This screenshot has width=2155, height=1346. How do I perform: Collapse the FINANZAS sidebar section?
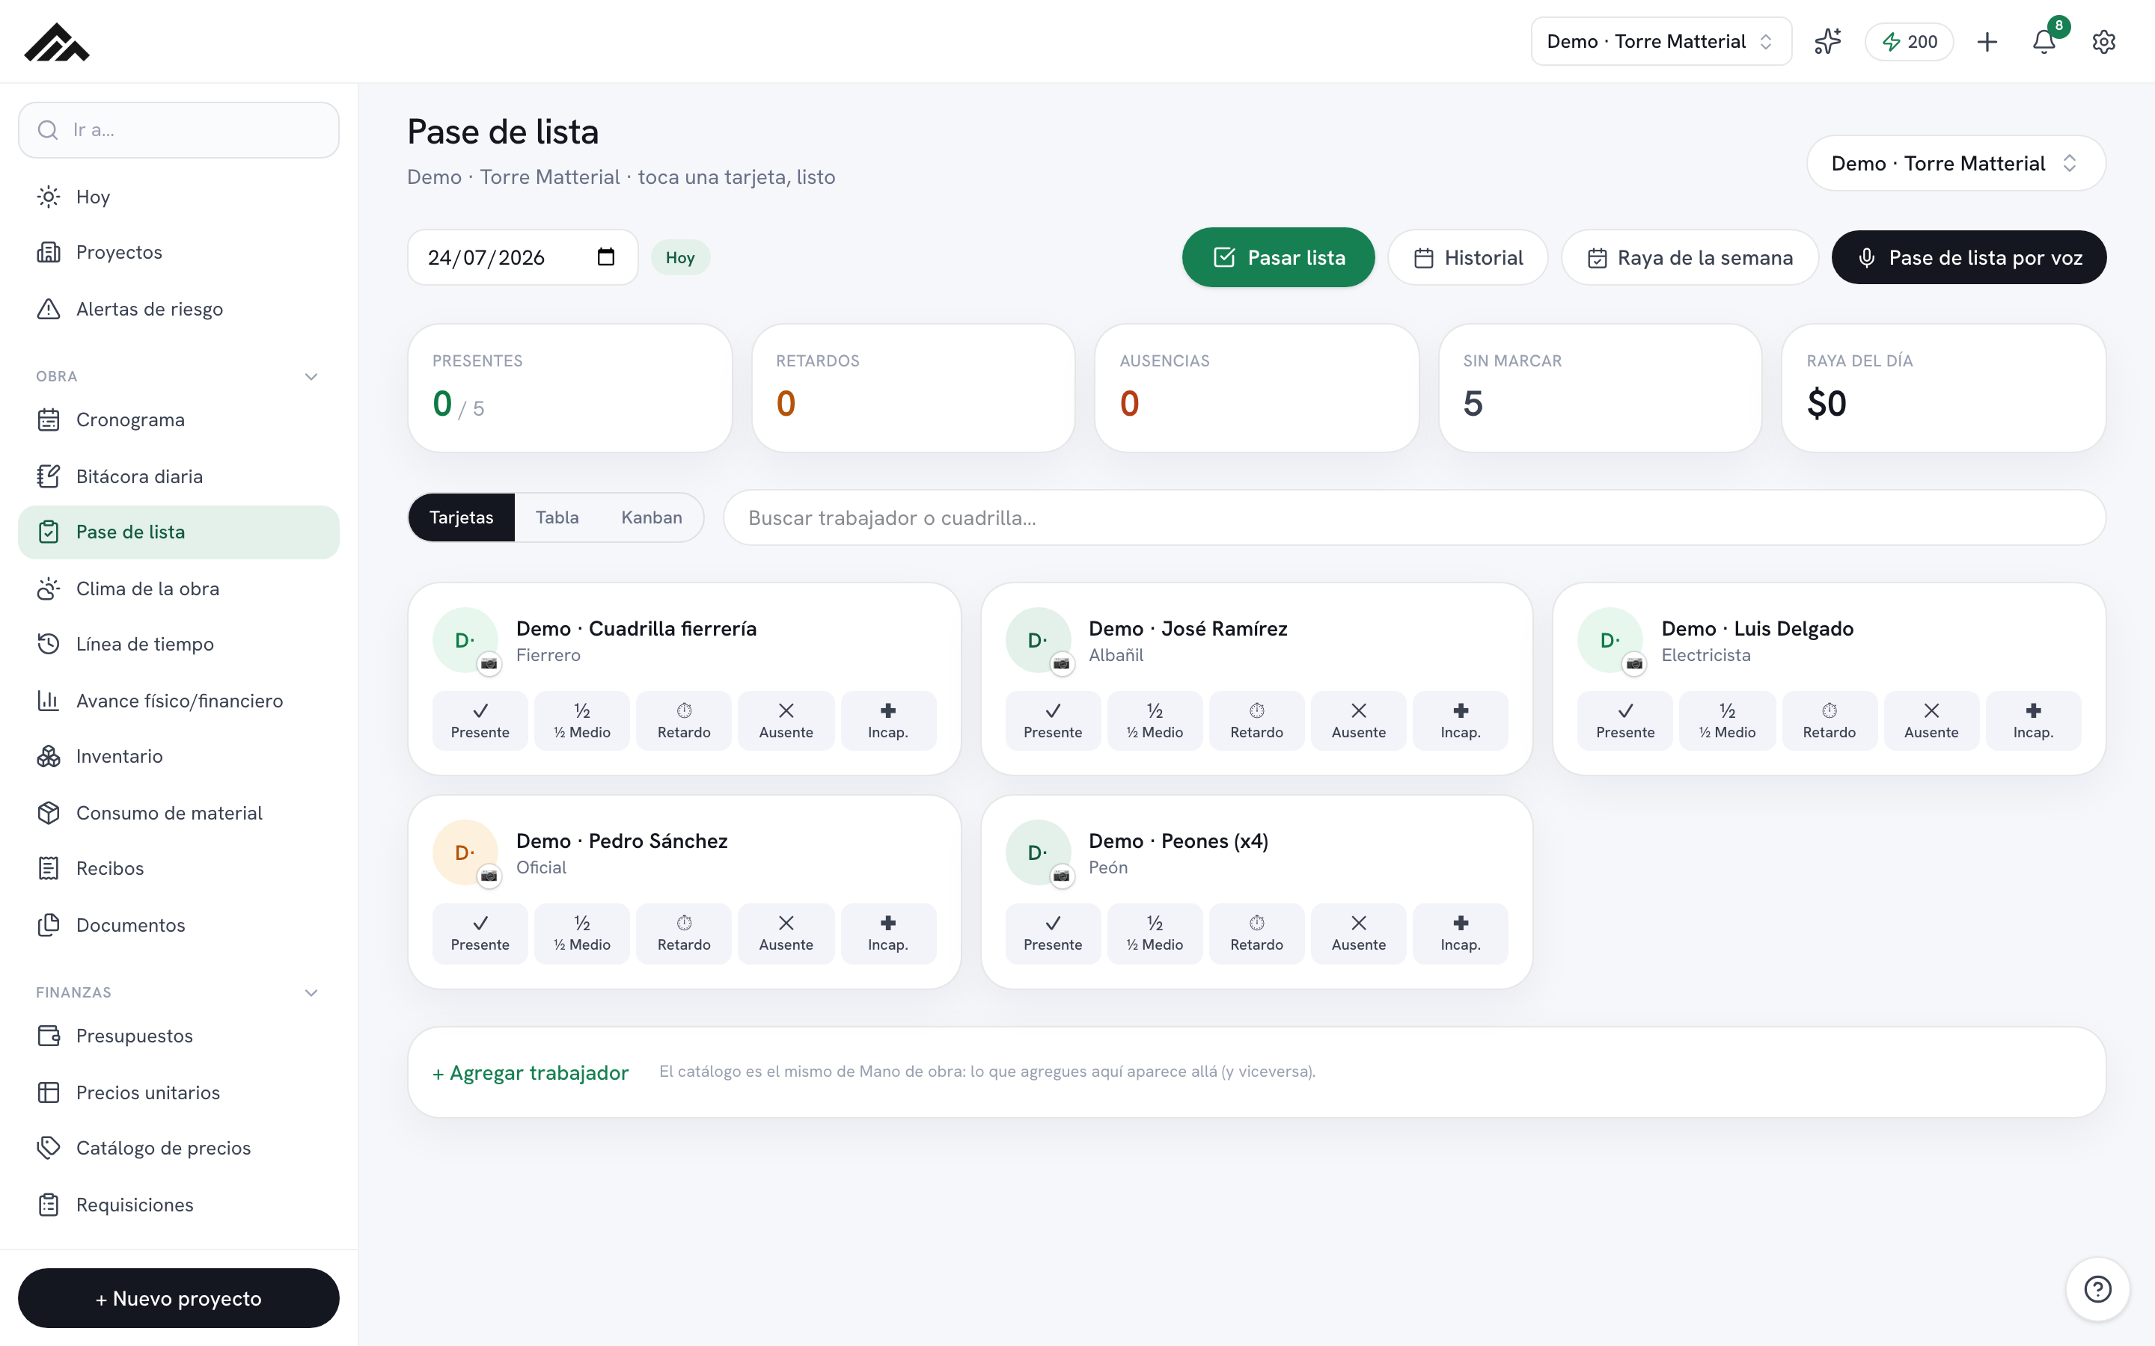point(311,992)
